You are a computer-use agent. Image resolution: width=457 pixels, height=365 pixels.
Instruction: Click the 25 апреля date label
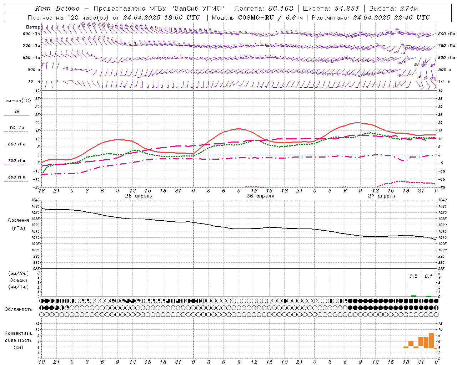tap(139, 196)
